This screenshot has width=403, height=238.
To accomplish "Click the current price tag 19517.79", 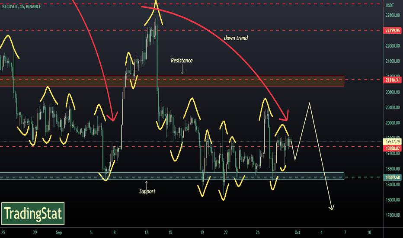I will pyautogui.click(x=393, y=142).
